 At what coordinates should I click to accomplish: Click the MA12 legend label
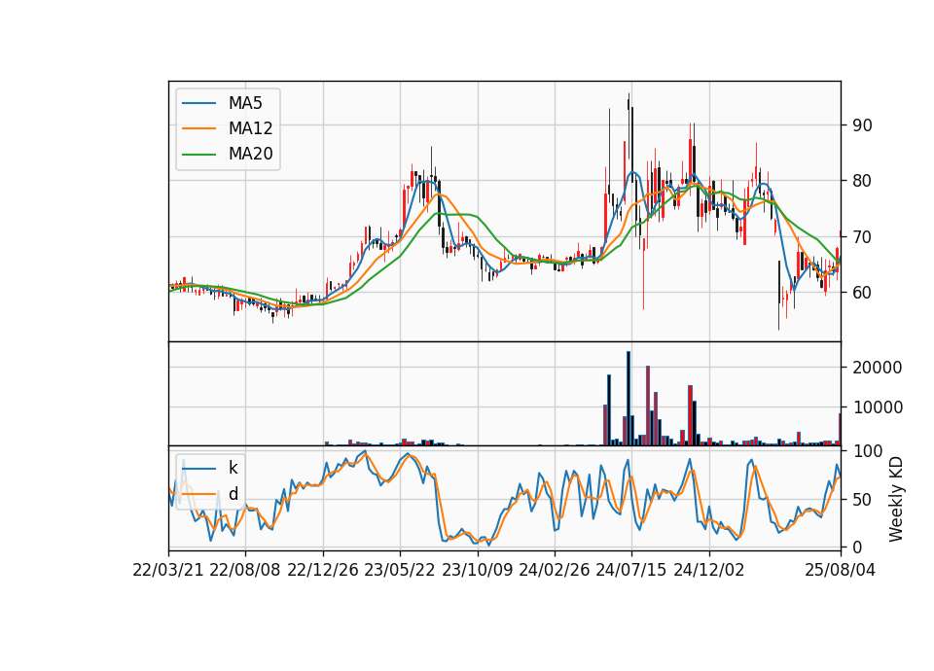[x=250, y=128]
